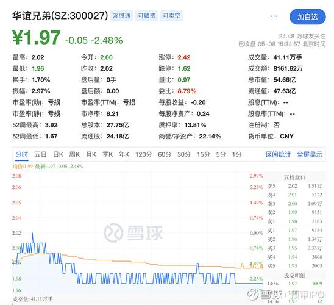Viewport: 334px width, 305px height.
Task: Click the 振幅 value 2.97%
Action: point(41,91)
